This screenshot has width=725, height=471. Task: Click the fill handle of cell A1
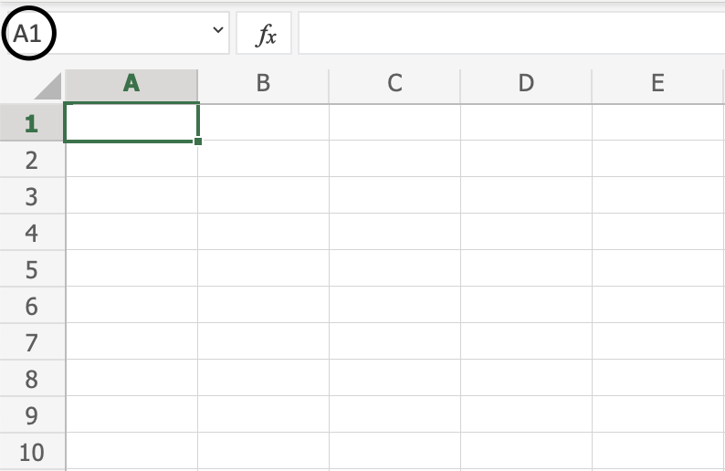tap(198, 141)
